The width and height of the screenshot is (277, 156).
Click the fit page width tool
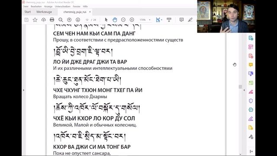158,19
